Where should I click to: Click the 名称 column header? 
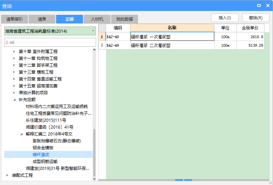pos(172,28)
